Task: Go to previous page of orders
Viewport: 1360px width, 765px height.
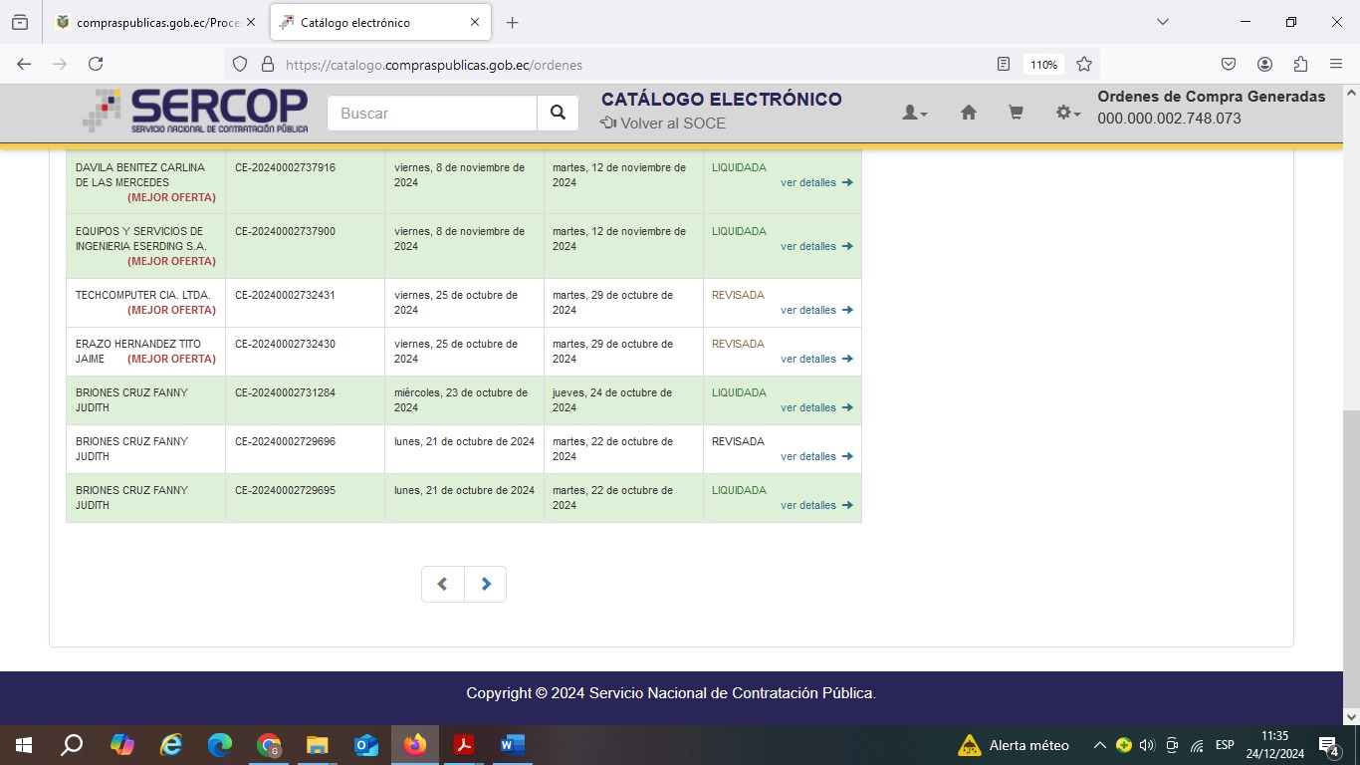Action: 443,585
